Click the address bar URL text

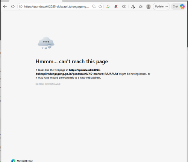(57, 6)
